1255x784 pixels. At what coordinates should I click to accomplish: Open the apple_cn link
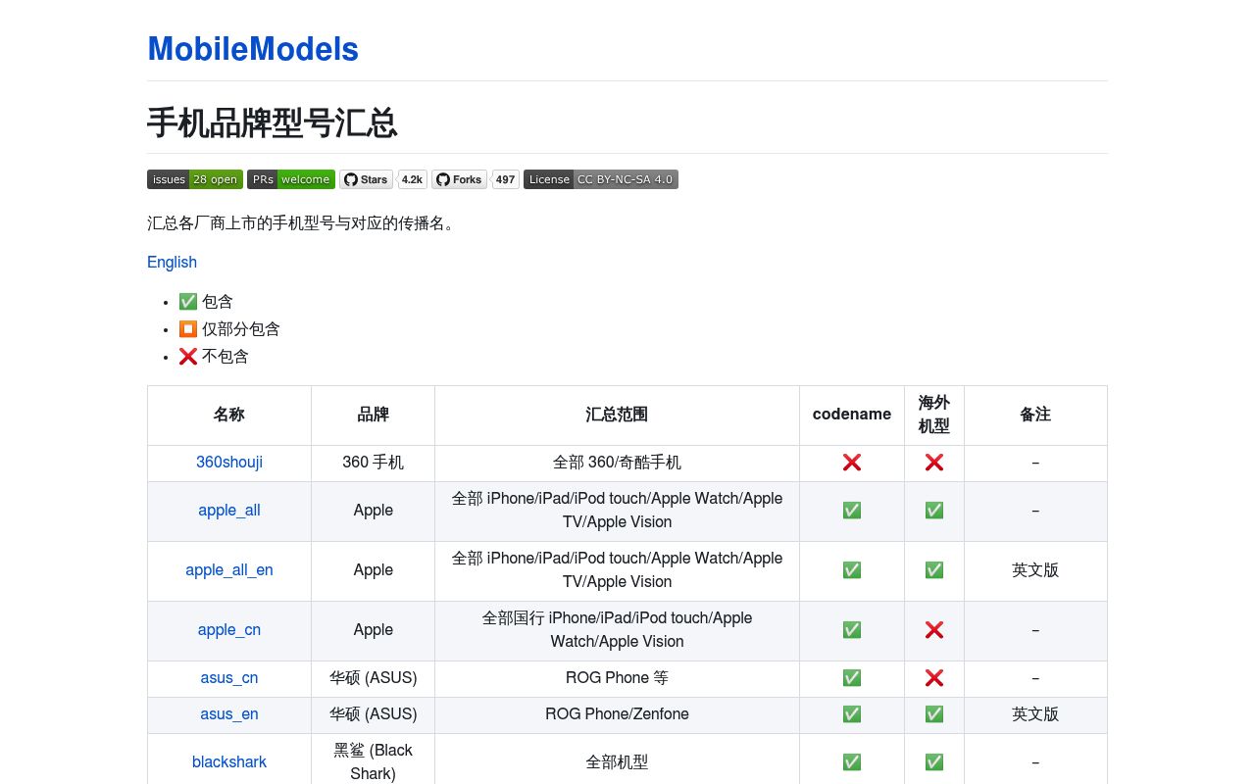(229, 629)
